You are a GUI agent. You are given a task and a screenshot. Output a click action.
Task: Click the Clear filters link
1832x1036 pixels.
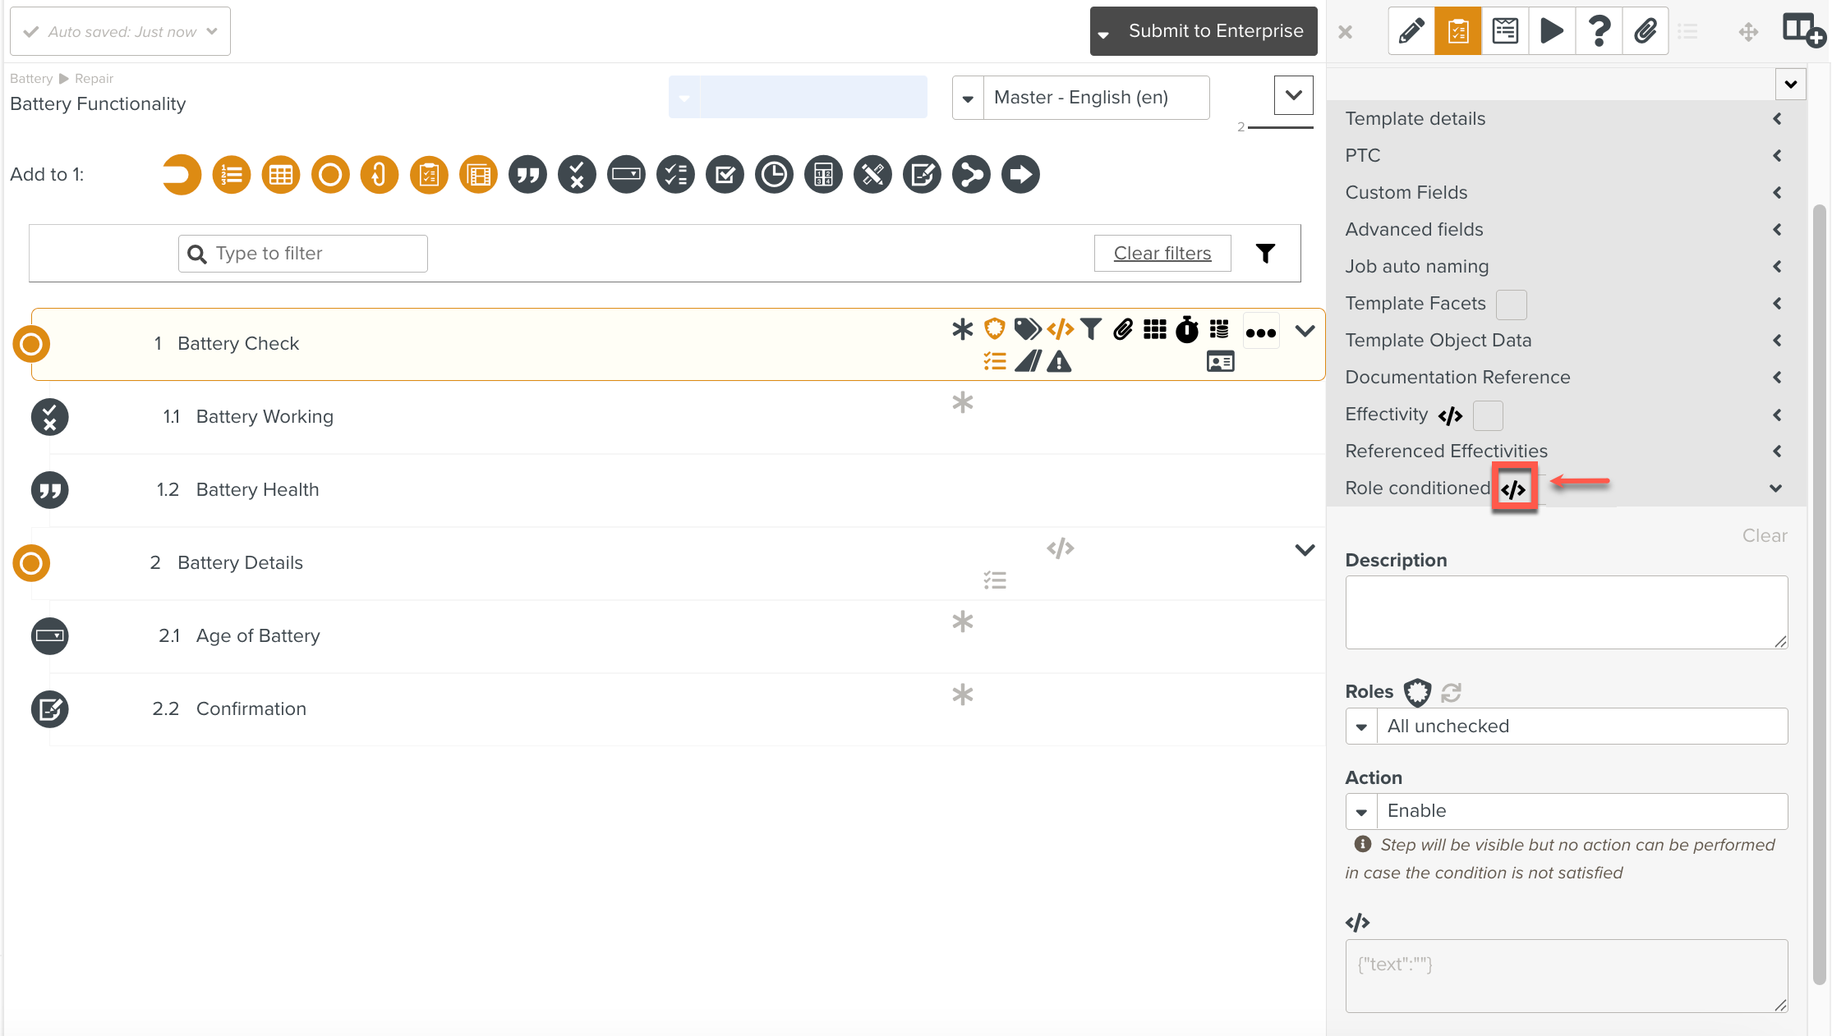point(1162,254)
